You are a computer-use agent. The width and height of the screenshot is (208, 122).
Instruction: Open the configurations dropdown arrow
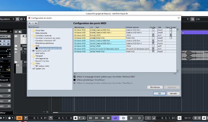click(x=13, y=19)
